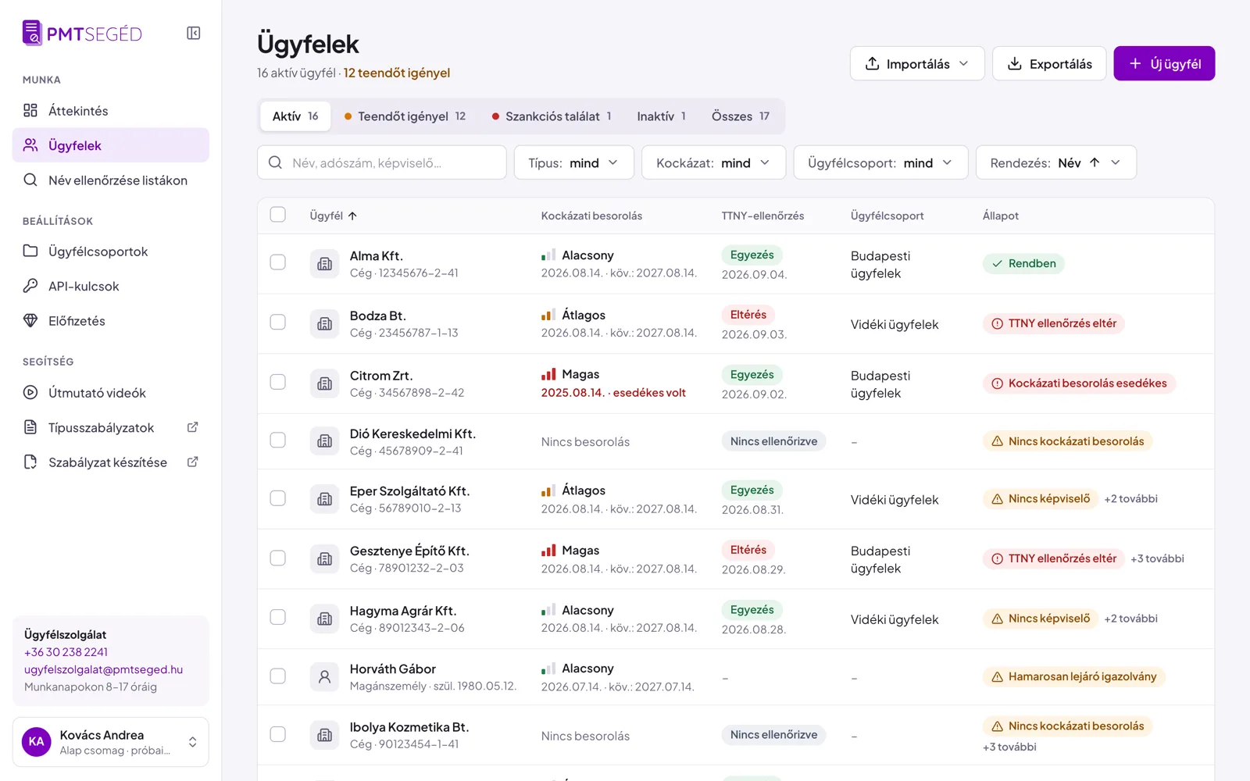Open the Típus filter dropdown
The height and width of the screenshot is (781, 1250).
click(x=573, y=162)
